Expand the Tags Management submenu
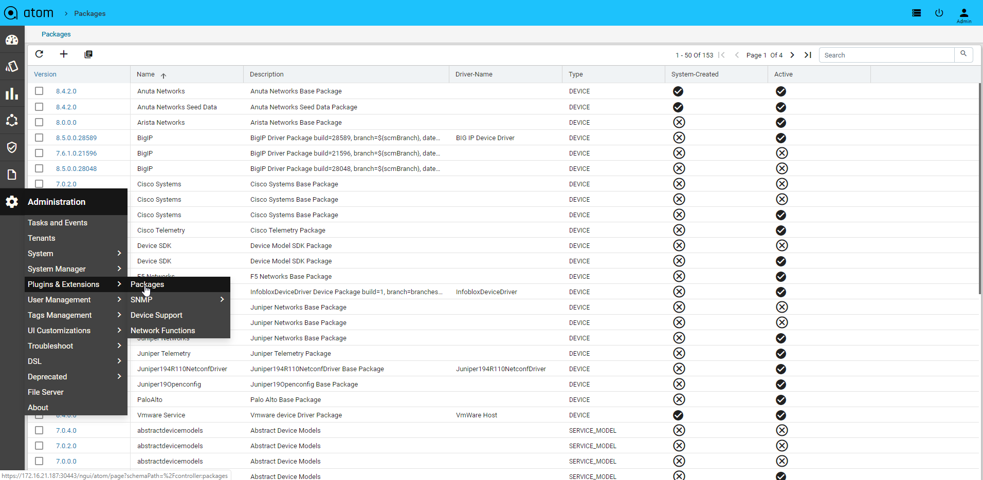Image resolution: width=983 pixels, height=480 pixels. (76, 315)
